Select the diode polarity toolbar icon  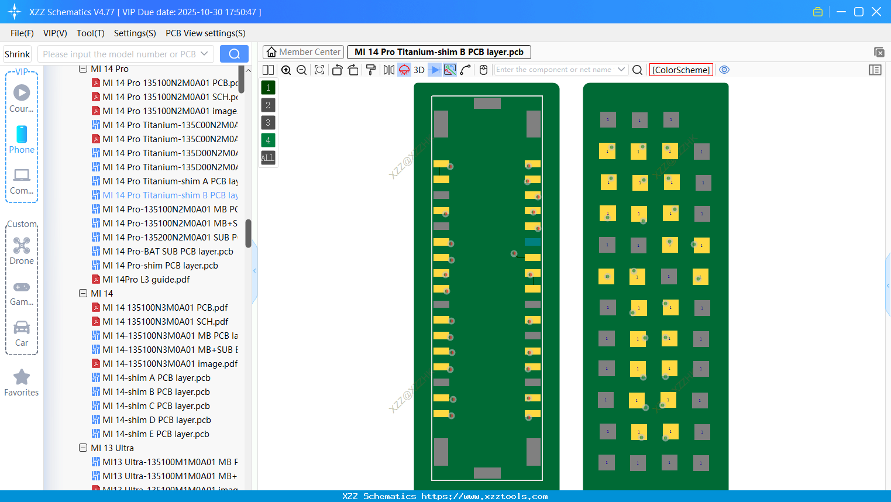tap(434, 70)
